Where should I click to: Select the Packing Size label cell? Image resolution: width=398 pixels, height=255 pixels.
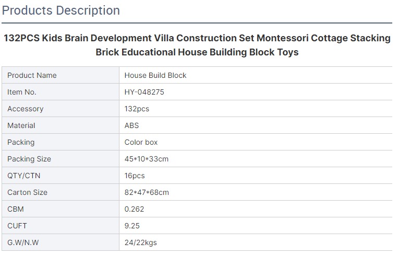(x=61, y=159)
